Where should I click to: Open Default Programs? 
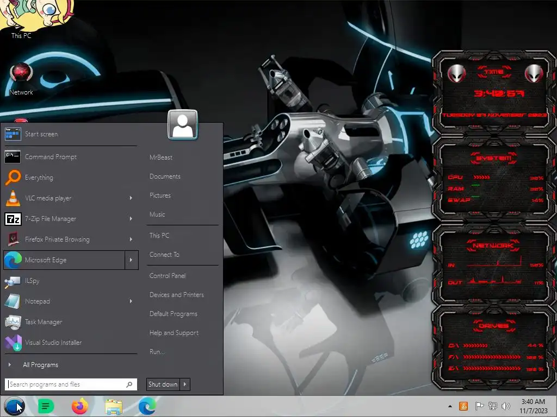coord(174,314)
